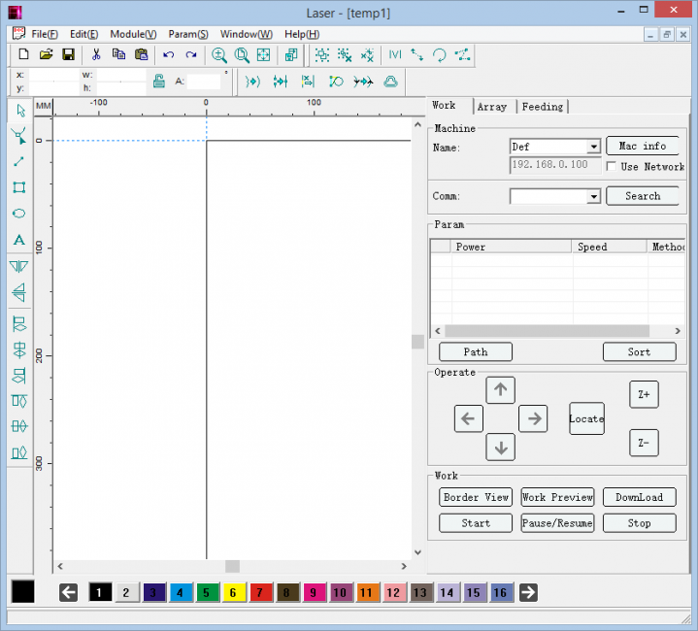The image size is (698, 631).
Task: Activate the text tool
Action: coord(18,240)
